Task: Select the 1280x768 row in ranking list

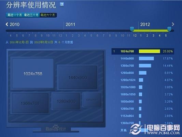Action: coord(143,109)
